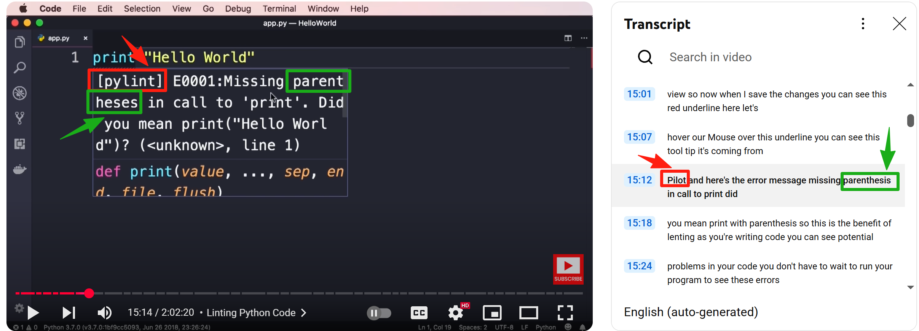Click line number 1 in editor gutter

coord(75,57)
